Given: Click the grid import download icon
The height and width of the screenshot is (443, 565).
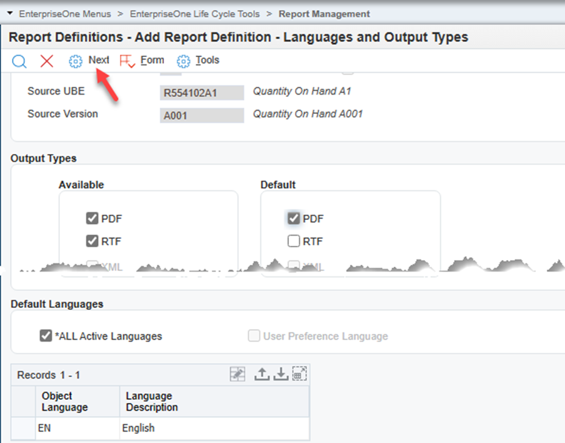Looking at the screenshot, I should click(x=281, y=374).
